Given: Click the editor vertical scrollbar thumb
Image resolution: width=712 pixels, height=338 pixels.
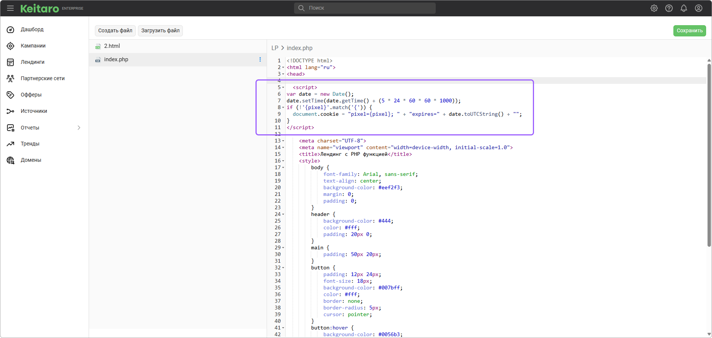Looking at the screenshot, I should pyautogui.click(x=709, y=155).
